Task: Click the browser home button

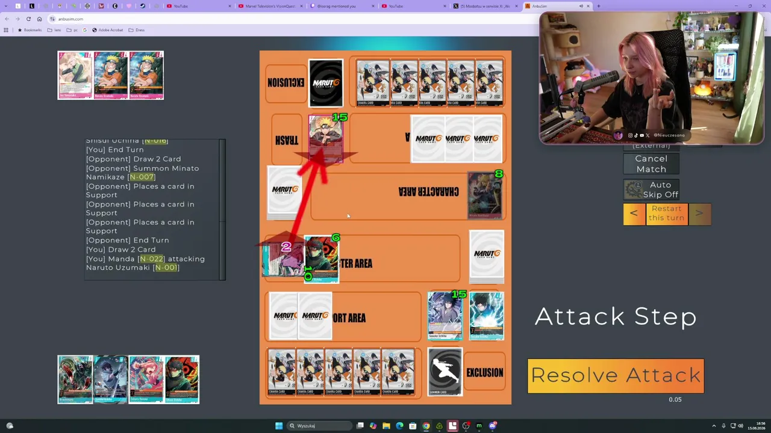Action: (x=40, y=19)
